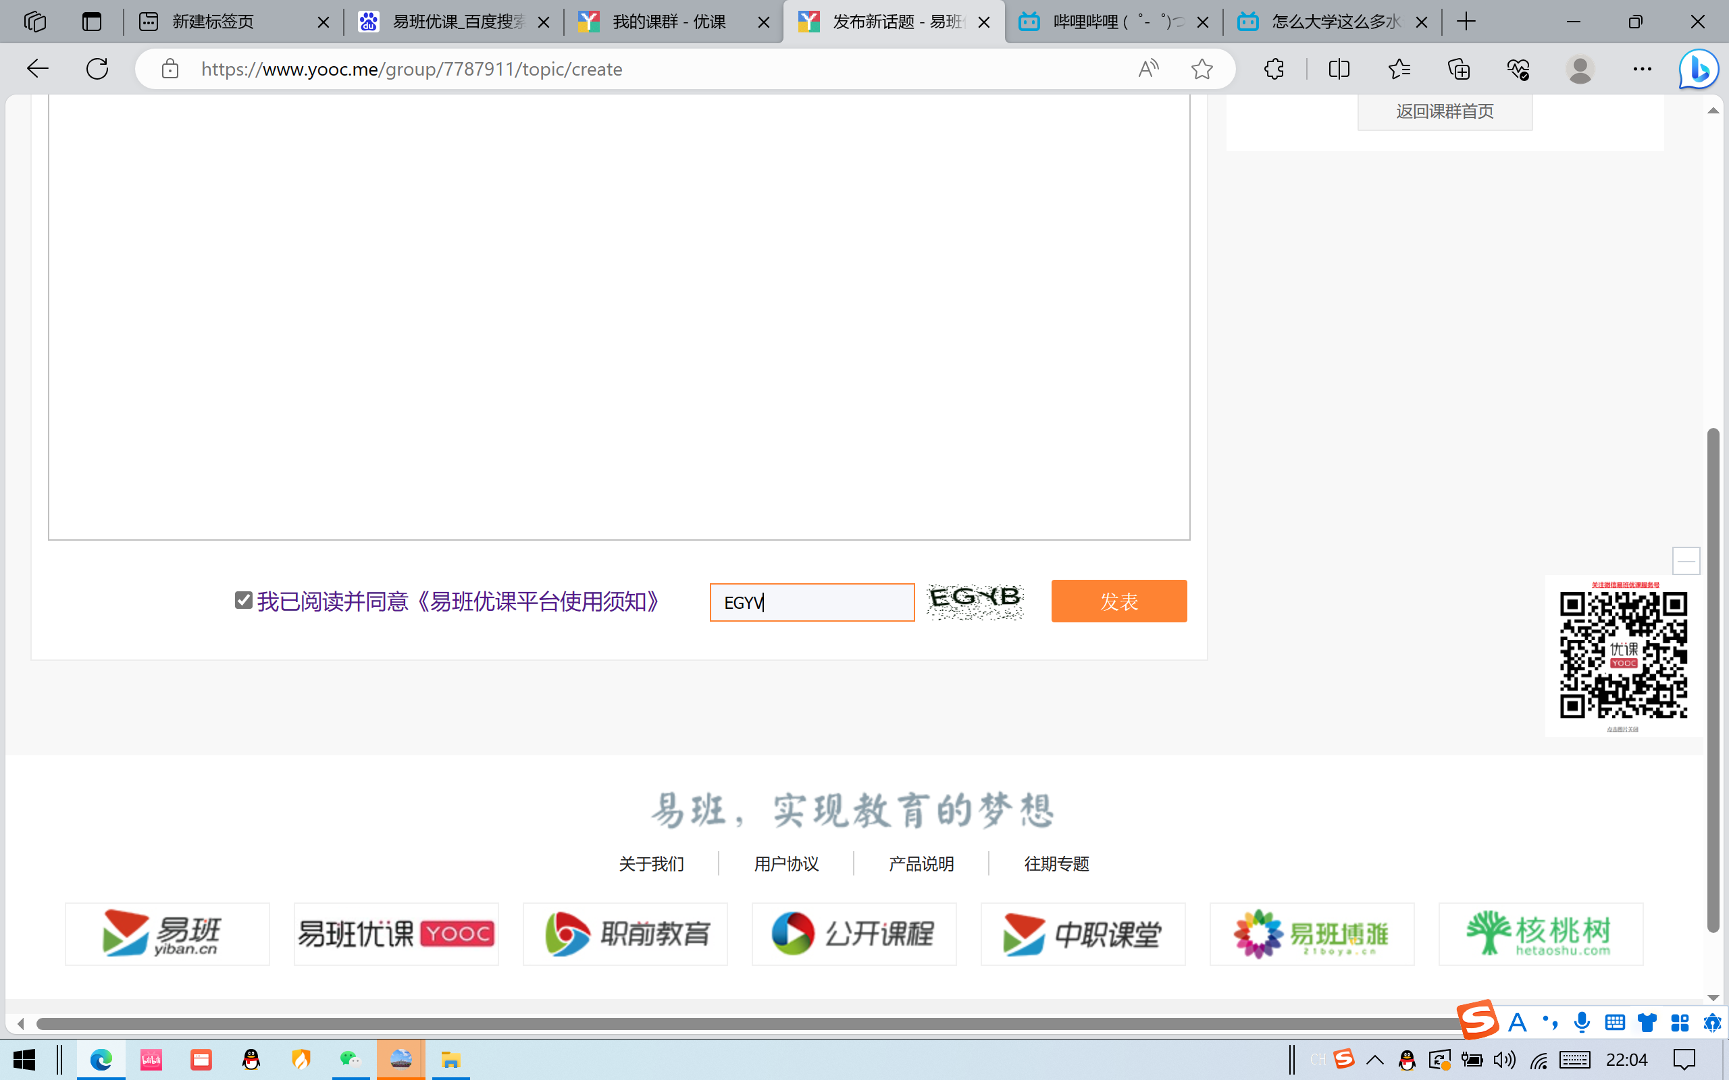Screen dimensions: 1729x1080
Task: Uncheck the 我已阅读并同意 agreement checkbox
Action: point(244,601)
